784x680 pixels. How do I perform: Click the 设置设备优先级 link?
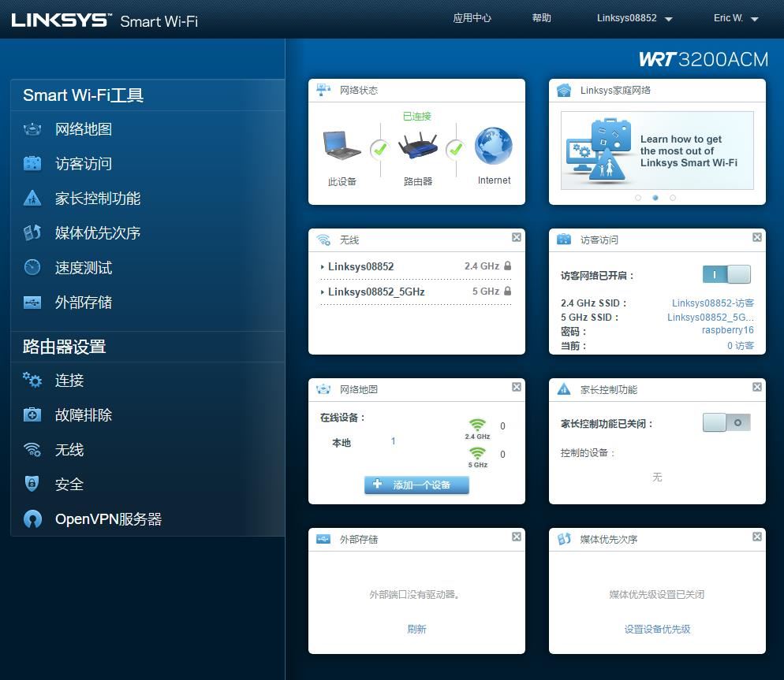(657, 629)
